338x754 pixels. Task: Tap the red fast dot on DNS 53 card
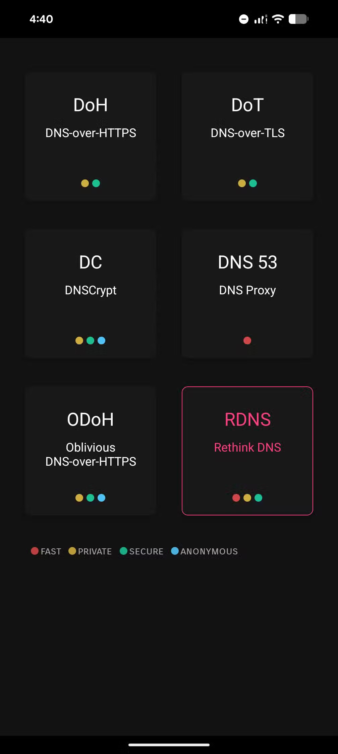(x=247, y=340)
